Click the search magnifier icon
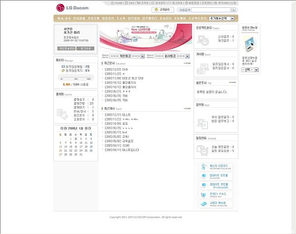Screen dimensions: 296x234 [x=234, y=10]
